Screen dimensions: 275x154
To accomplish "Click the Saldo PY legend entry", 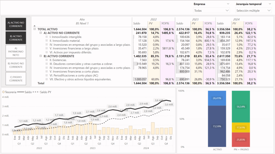I will click(x=42, y=92).
